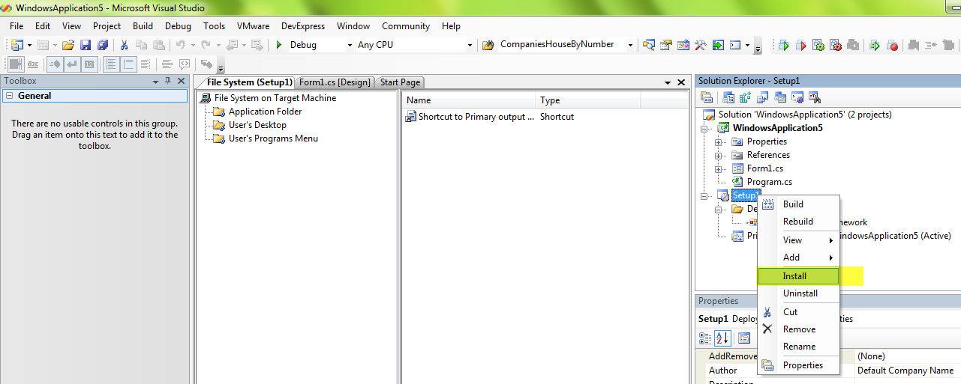Click the Author property value field
Image resolution: width=961 pixels, height=384 pixels.
(907, 371)
